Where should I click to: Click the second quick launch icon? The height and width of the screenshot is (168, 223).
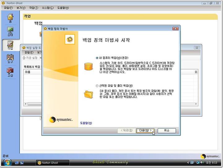[x=22, y=163]
